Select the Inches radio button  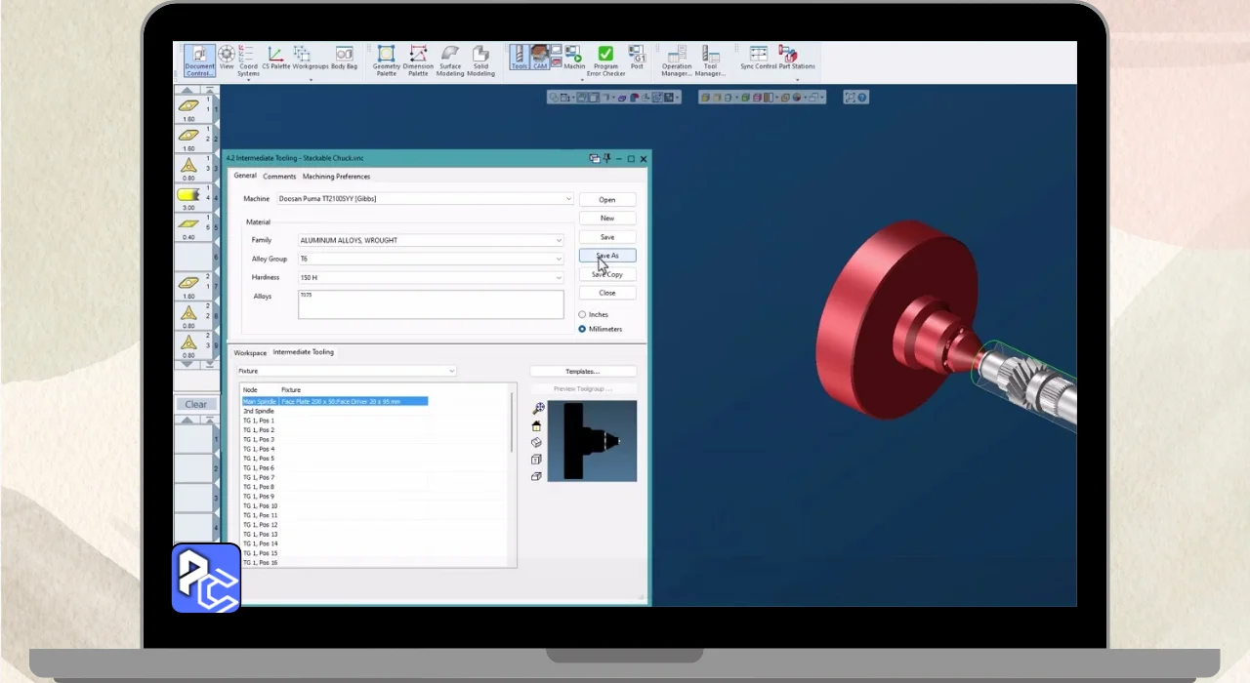tap(583, 315)
